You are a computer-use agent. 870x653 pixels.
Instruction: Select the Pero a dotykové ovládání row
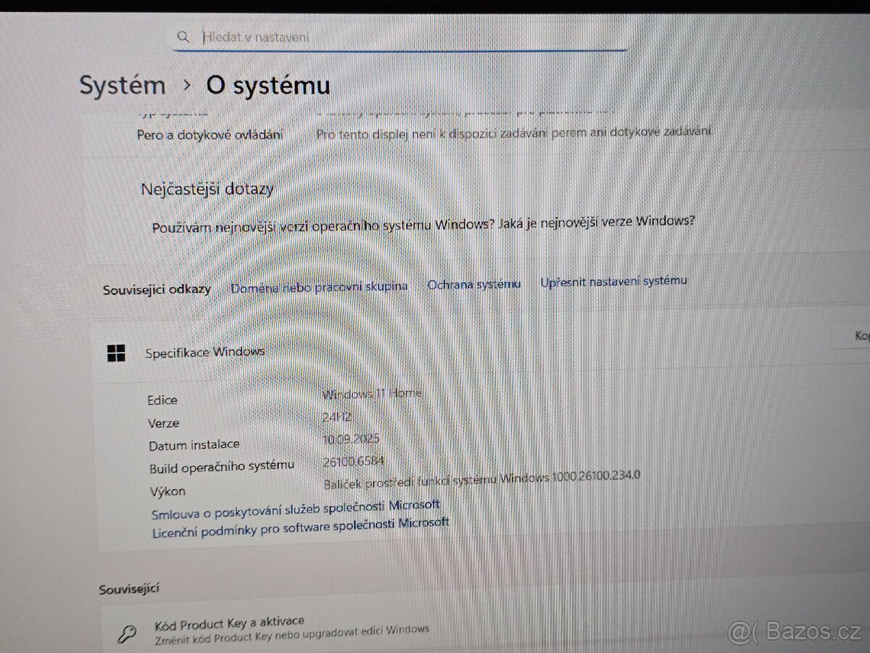coord(210,134)
